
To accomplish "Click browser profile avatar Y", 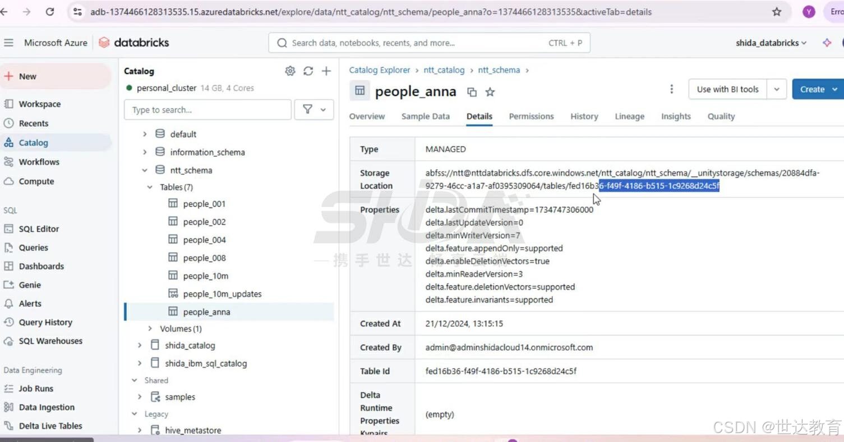I will 809,12.
